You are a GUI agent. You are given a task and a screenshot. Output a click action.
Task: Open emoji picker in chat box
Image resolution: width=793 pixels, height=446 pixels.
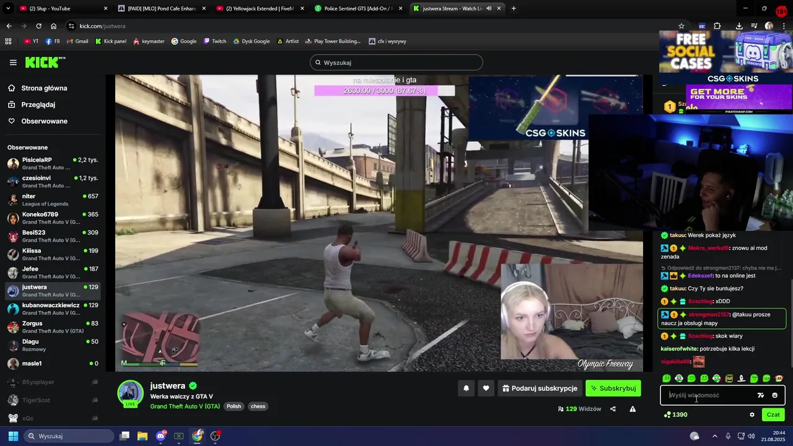pyautogui.click(x=774, y=395)
